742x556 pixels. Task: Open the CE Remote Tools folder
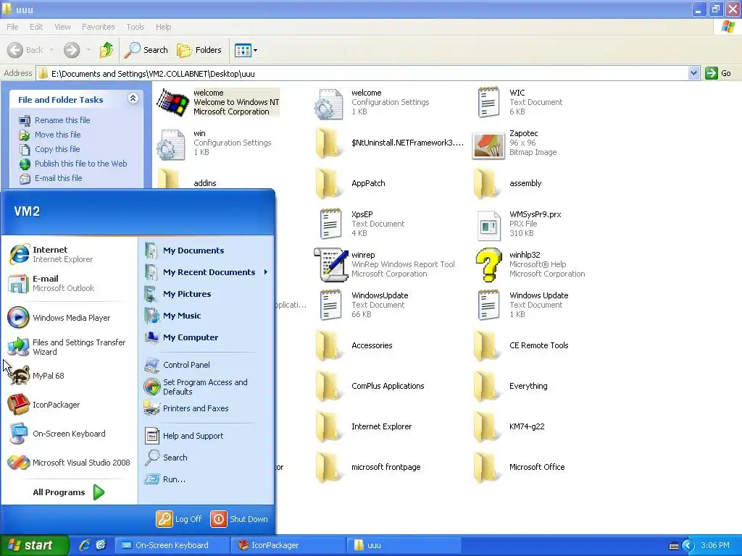pyautogui.click(x=522, y=345)
